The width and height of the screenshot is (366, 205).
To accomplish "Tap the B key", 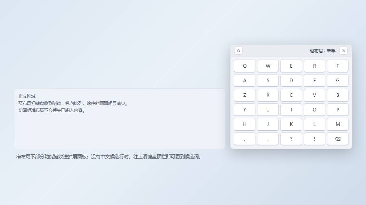I will [x=338, y=95].
